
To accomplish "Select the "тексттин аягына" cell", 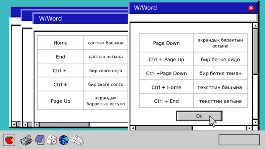I will [220, 101].
